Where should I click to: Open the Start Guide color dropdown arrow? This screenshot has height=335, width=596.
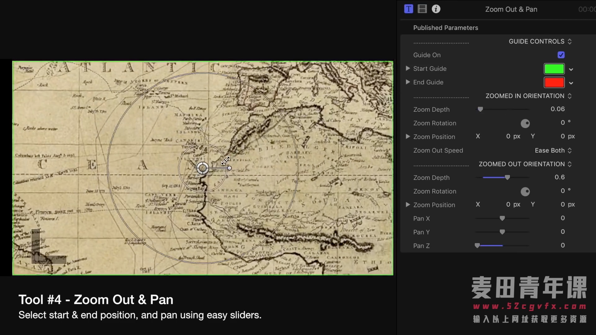tap(571, 69)
